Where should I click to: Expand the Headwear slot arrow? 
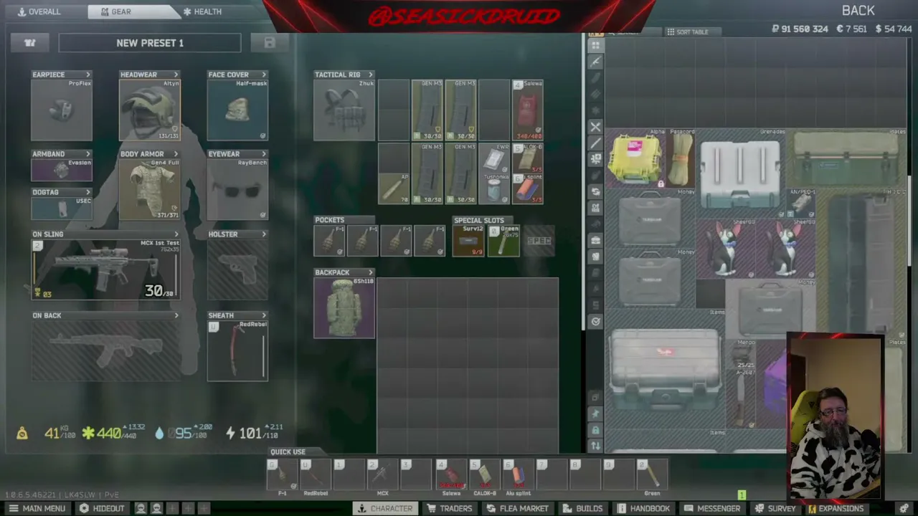(176, 75)
